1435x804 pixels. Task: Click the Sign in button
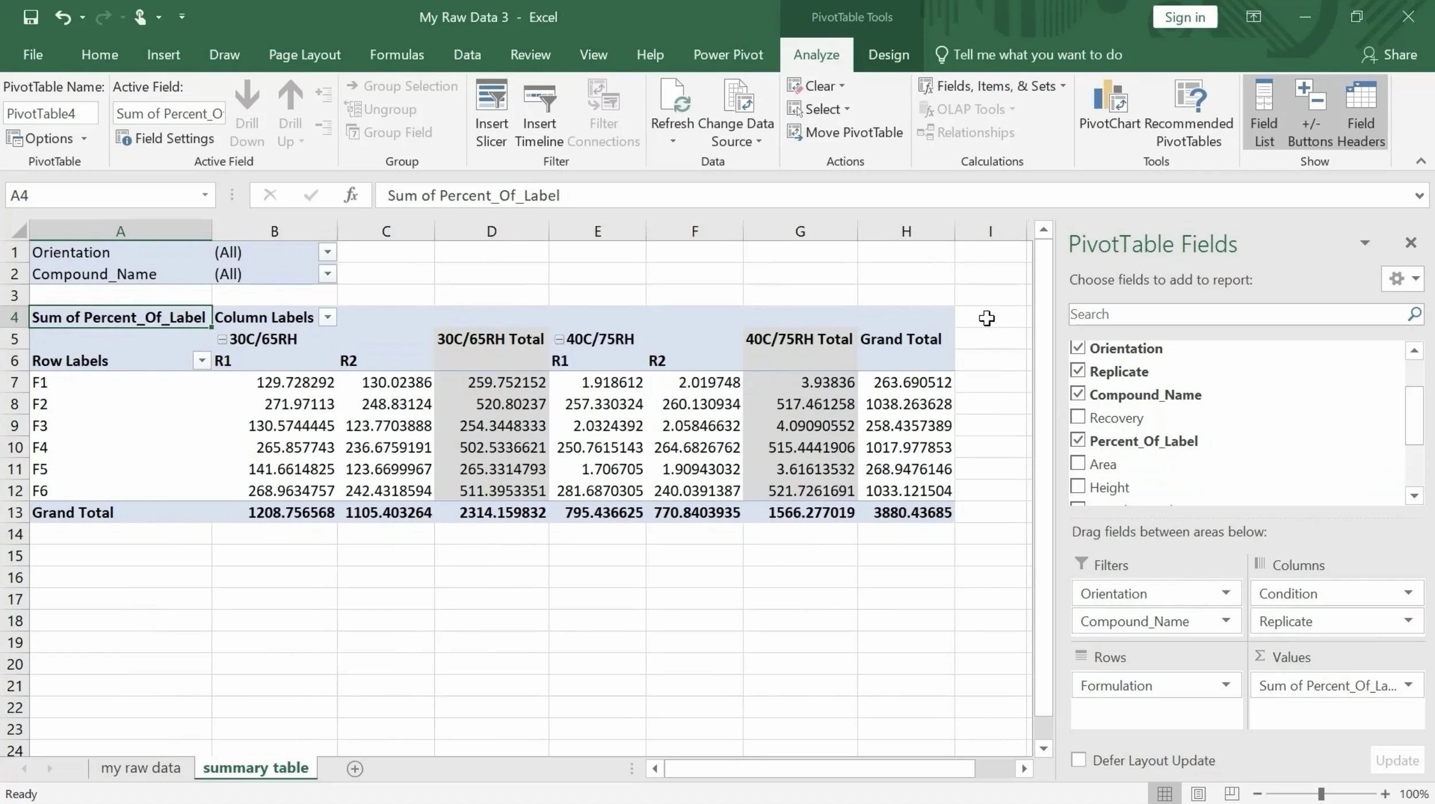pyautogui.click(x=1184, y=17)
